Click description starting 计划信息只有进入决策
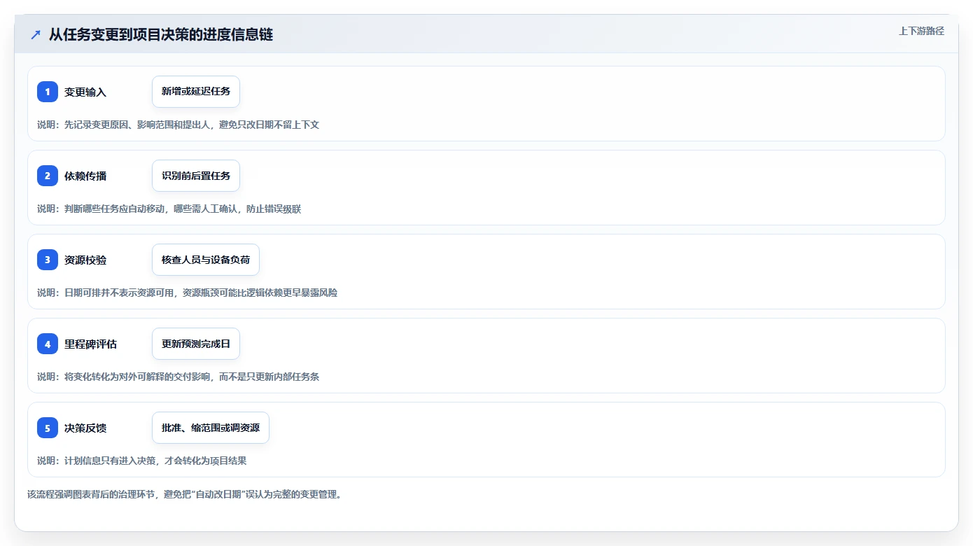 pos(141,461)
